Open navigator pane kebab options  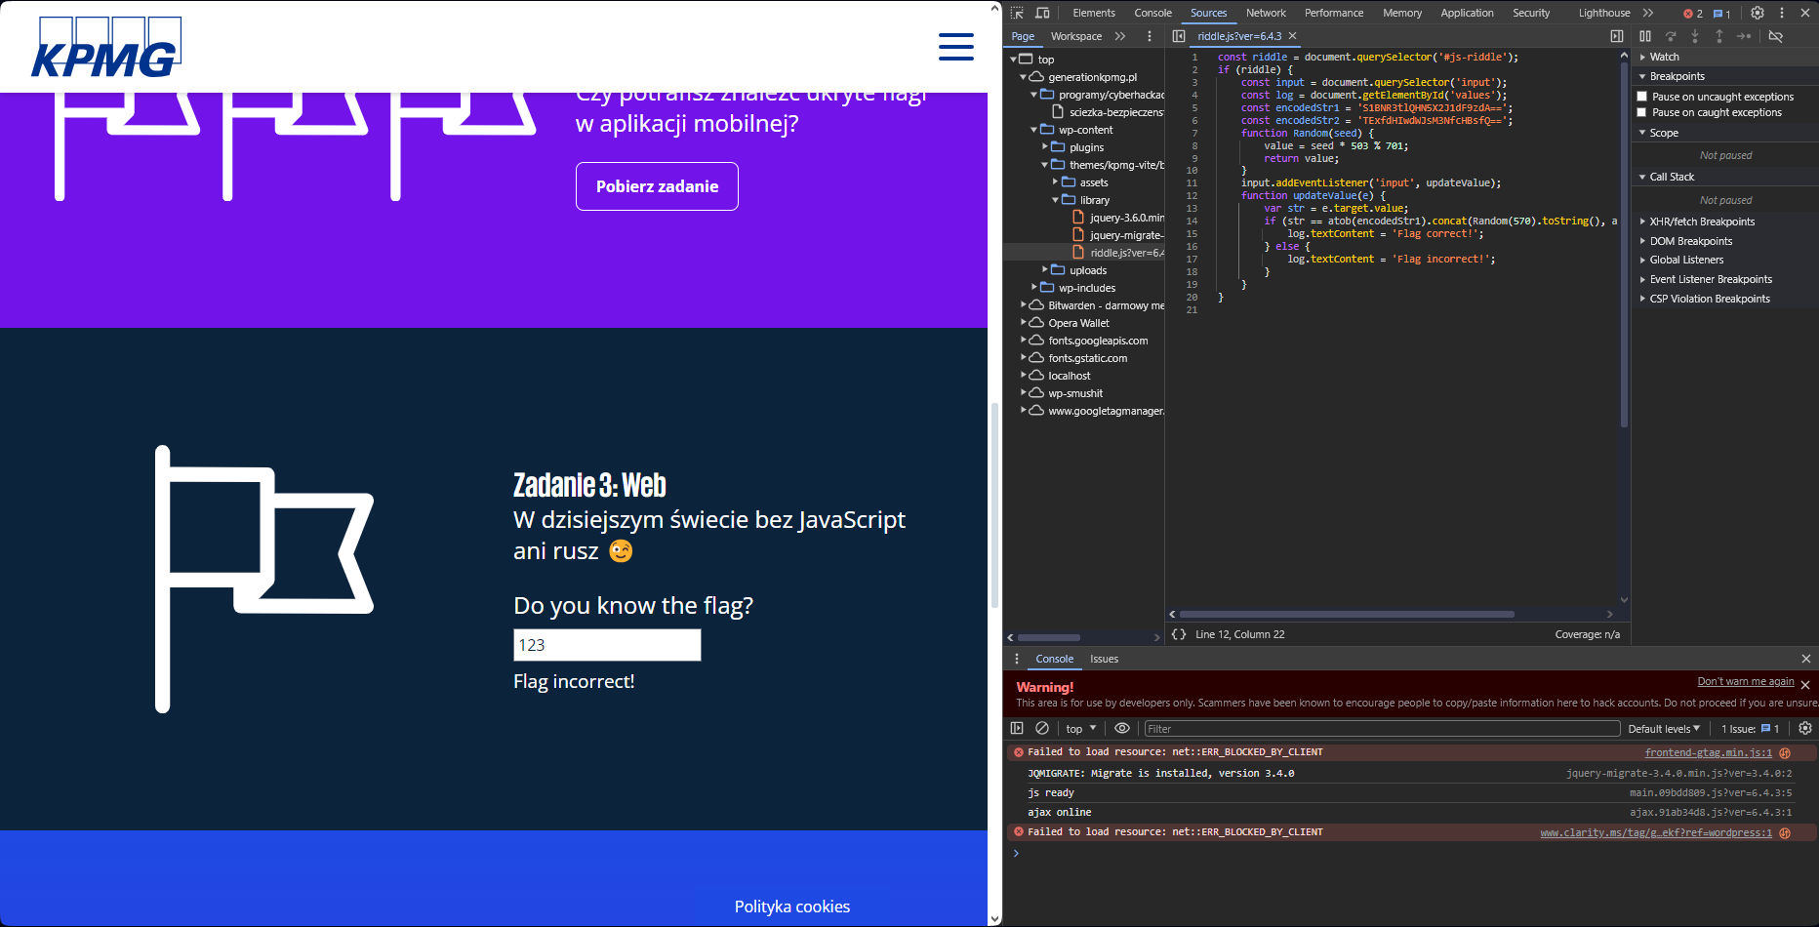tap(1150, 36)
